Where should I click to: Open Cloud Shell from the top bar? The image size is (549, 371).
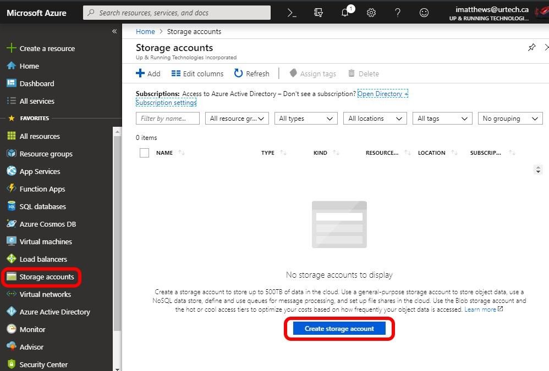[292, 13]
